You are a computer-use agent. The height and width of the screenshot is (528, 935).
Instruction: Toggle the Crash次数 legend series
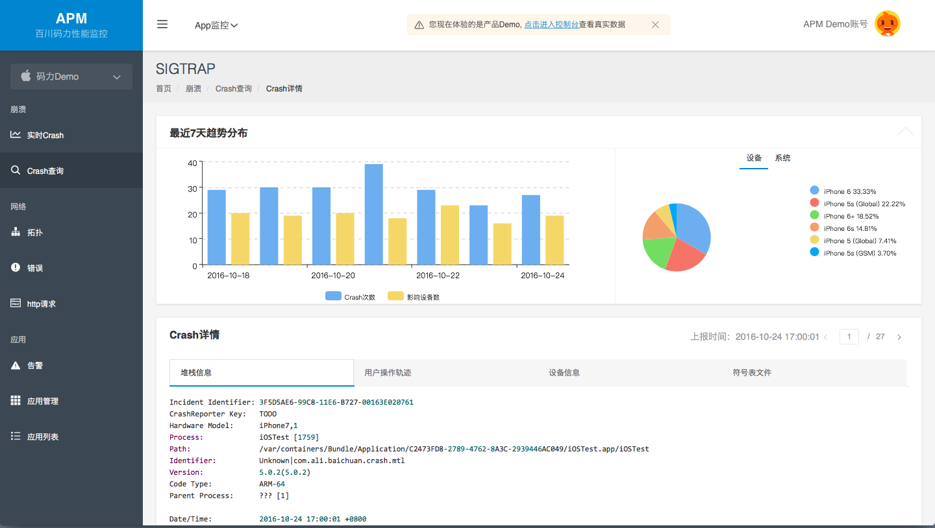[x=351, y=296]
